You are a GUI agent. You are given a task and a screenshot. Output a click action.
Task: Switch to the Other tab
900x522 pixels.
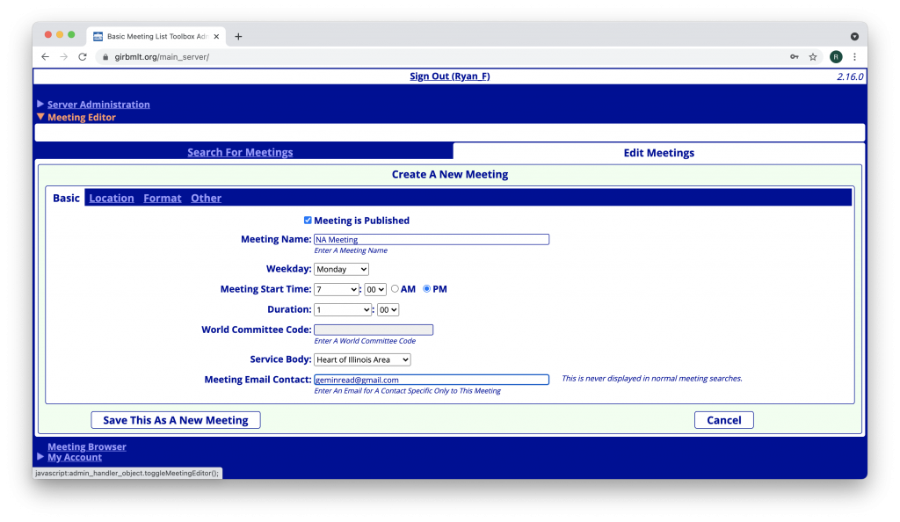point(206,198)
